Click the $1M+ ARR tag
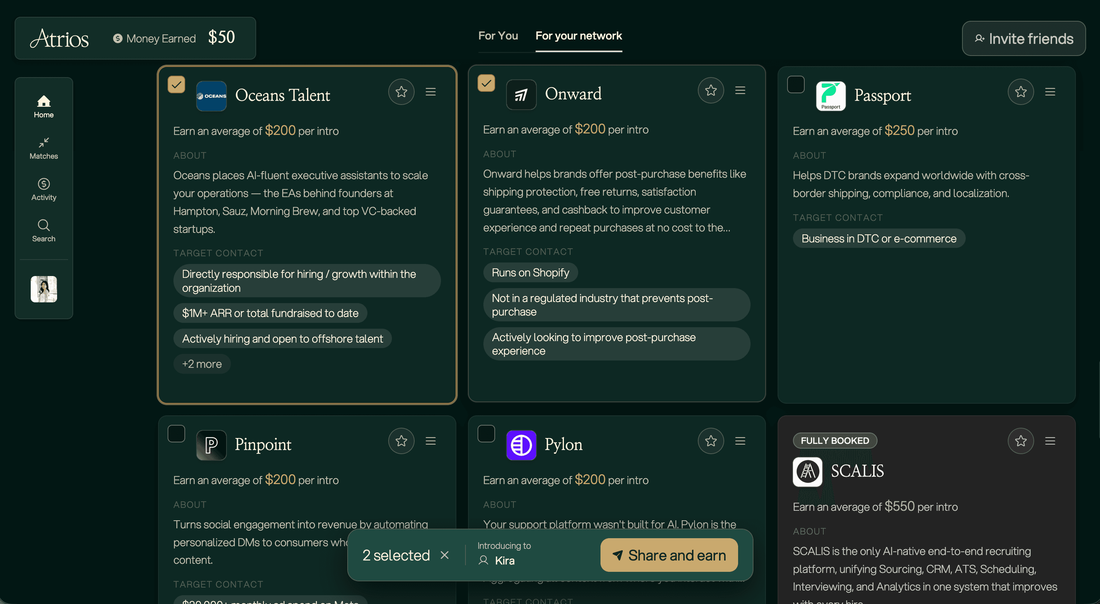Image resolution: width=1100 pixels, height=604 pixels. pos(270,313)
